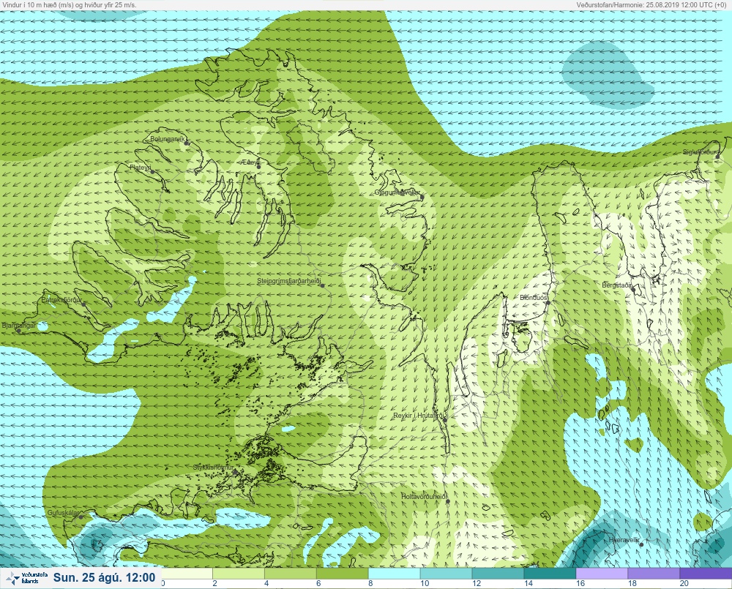Select the 0–2 m/s pale legend swatch
The width and height of the screenshot is (732, 589).
[x=187, y=574]
